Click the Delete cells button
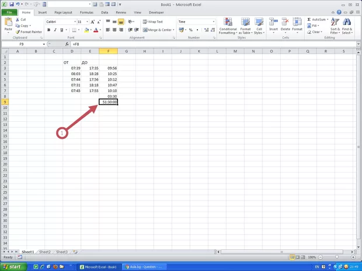362x271 pixels. pyautogui.click(x=286, y=26)
